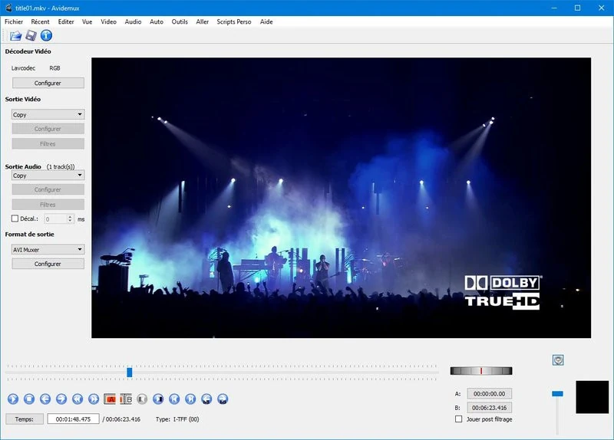Viewport: 614px width, 440px height.
Task: Open a video file with the folder icon
Action: point(15,35)
